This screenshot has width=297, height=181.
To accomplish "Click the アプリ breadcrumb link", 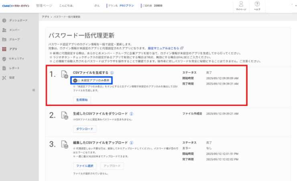I will coord(45,17).
